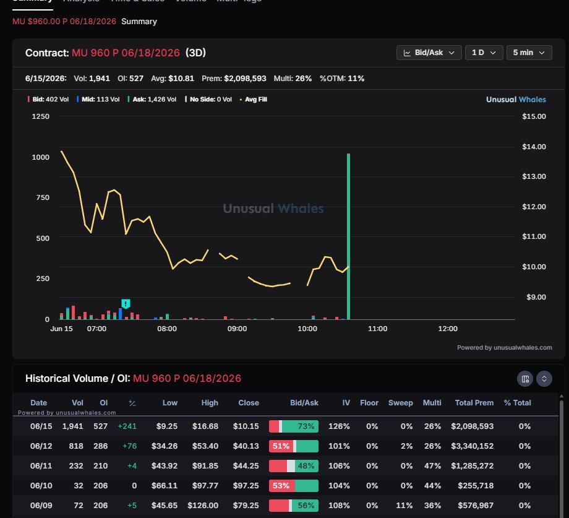Click the table columns settings icon
The image size is (569, 518).
pyautogui.click(x=524, y=379)
